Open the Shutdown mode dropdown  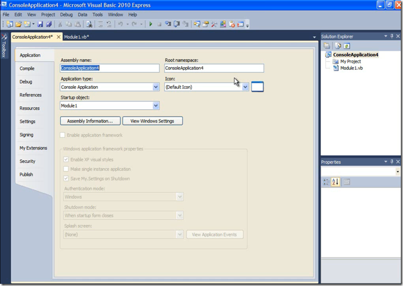click(180, 216)
